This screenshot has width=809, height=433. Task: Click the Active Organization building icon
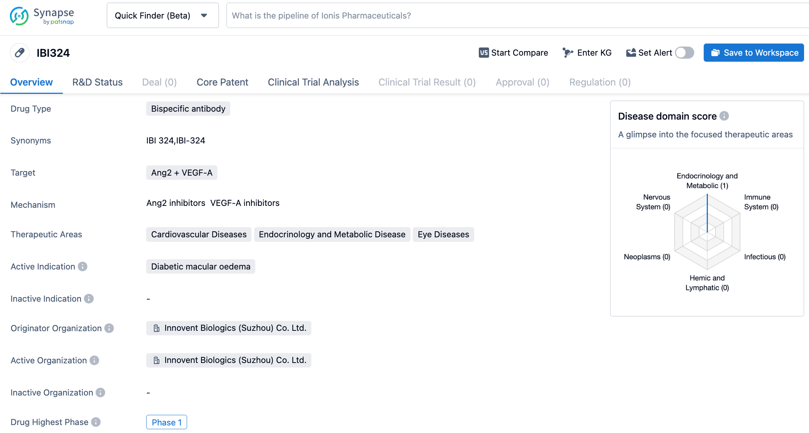(x=155, y=360)
